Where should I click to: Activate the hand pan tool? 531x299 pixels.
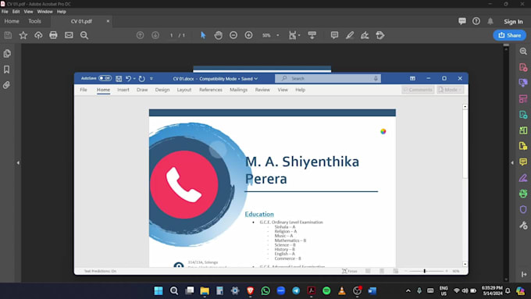coord(219,35)
